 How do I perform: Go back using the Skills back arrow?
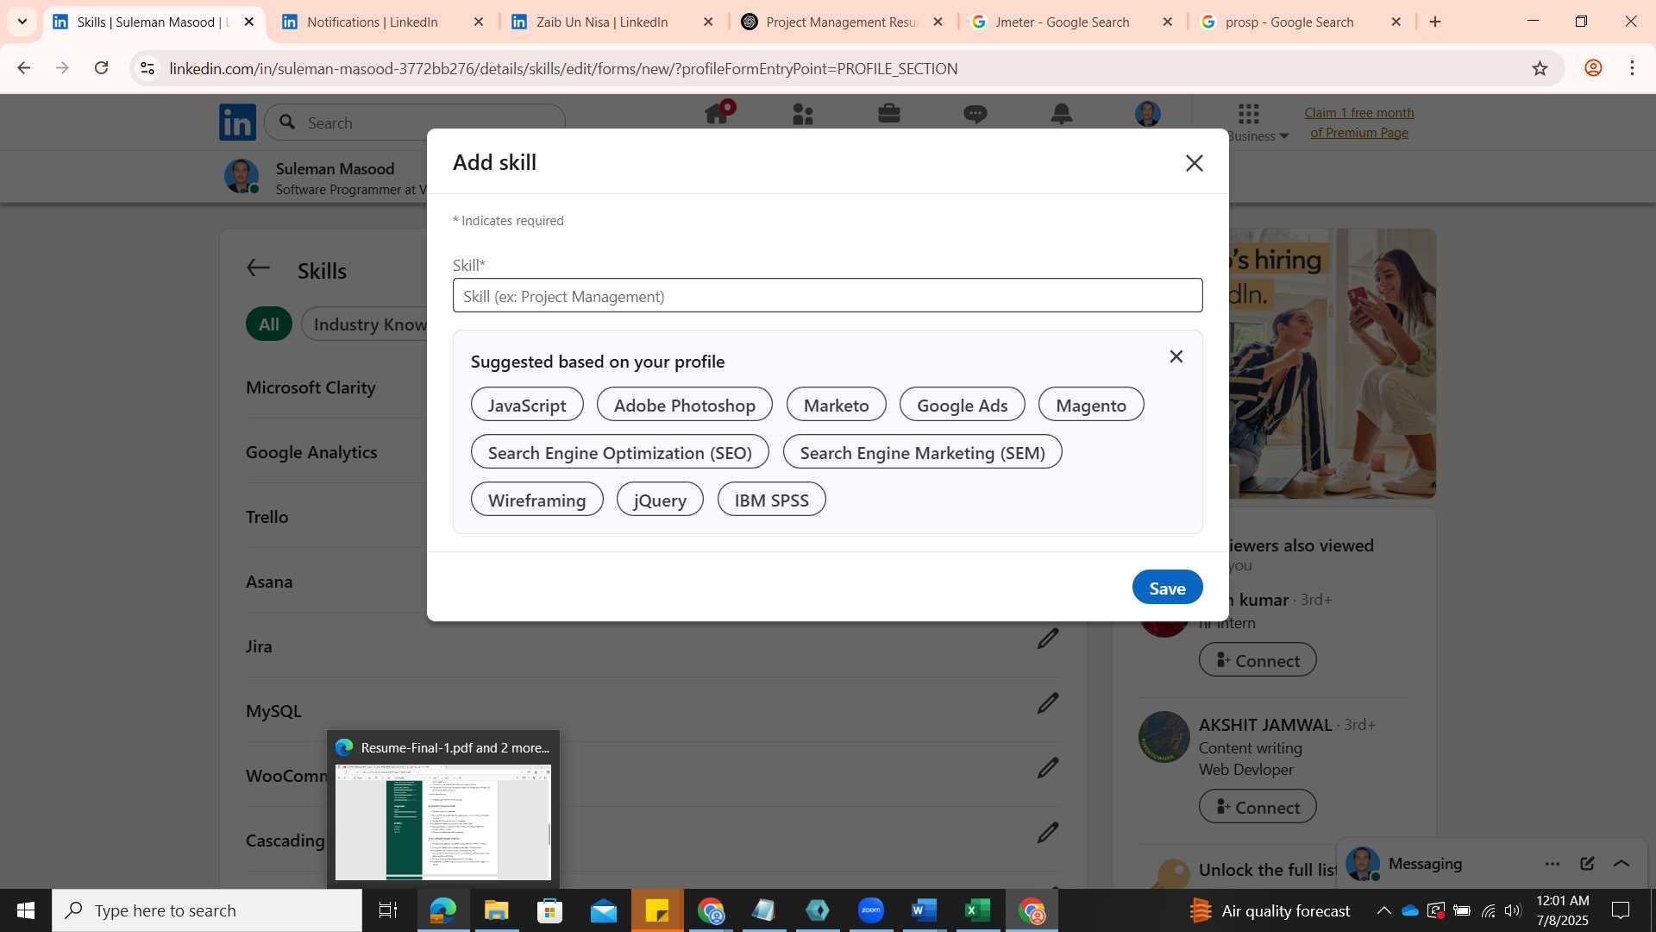coord(258,268)
